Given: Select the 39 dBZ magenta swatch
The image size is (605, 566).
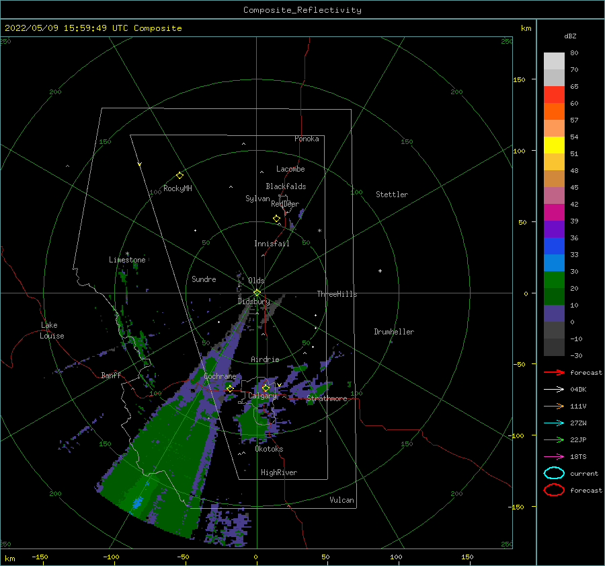Looking at the screenshot, I should 554,213.
